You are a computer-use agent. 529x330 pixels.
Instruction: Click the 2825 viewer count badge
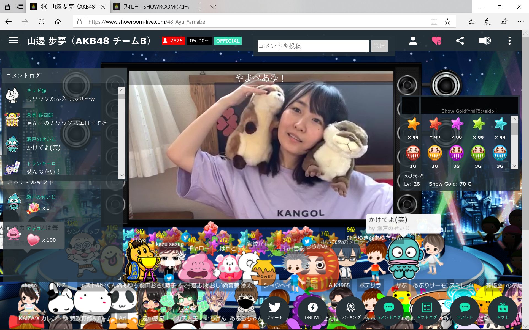(x=173, y=41)
